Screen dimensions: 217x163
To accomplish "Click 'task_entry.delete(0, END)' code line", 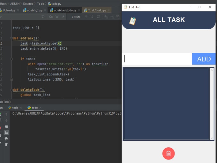I will pos(44,49).
